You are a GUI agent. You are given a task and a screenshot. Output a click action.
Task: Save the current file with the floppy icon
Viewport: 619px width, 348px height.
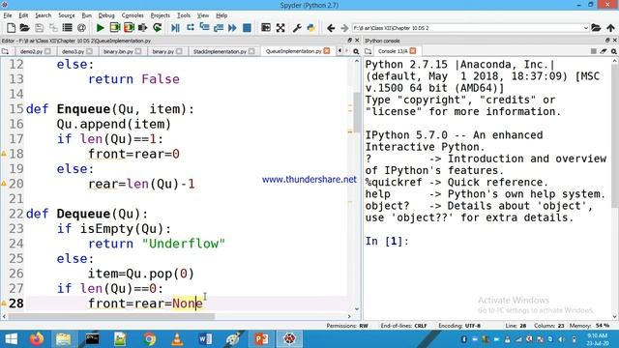39,28
